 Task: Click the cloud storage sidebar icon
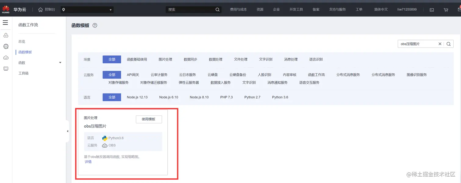(x=6, y=58)
